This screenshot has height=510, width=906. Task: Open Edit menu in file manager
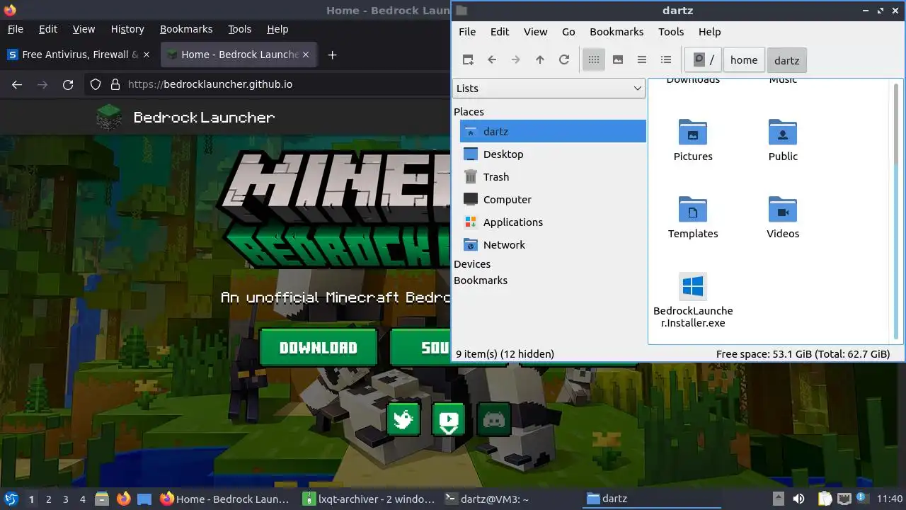click(500, 31)
